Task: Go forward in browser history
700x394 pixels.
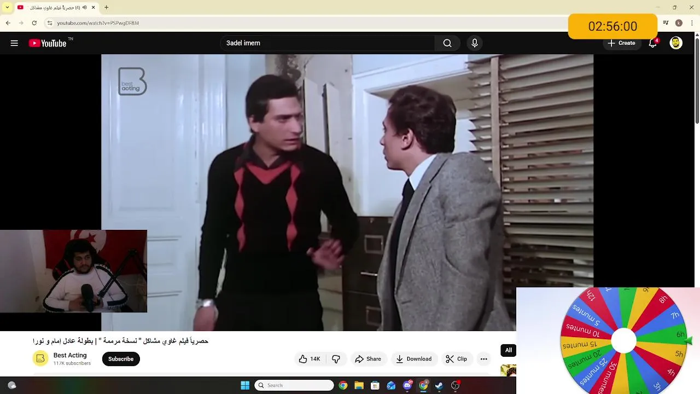Action: tap(21, 23)
